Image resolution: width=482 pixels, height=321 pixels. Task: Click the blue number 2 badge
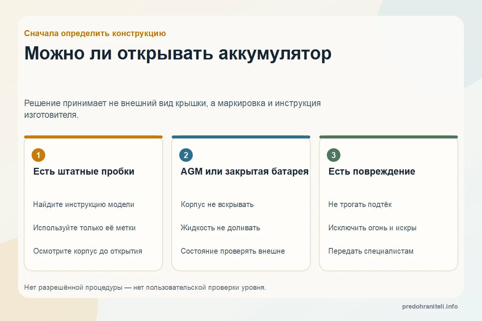[x=186, y=155]
